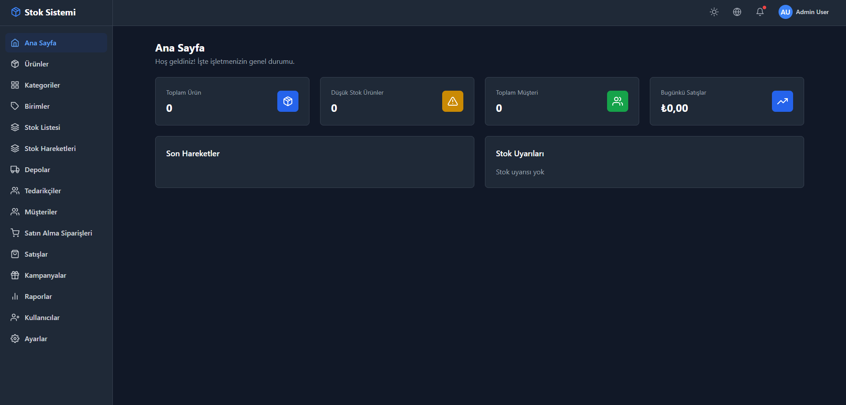846x405 pixels.
Task: Click blue trend icon on Bugünkü Satışlar card
Action: (x=783, y=101)
